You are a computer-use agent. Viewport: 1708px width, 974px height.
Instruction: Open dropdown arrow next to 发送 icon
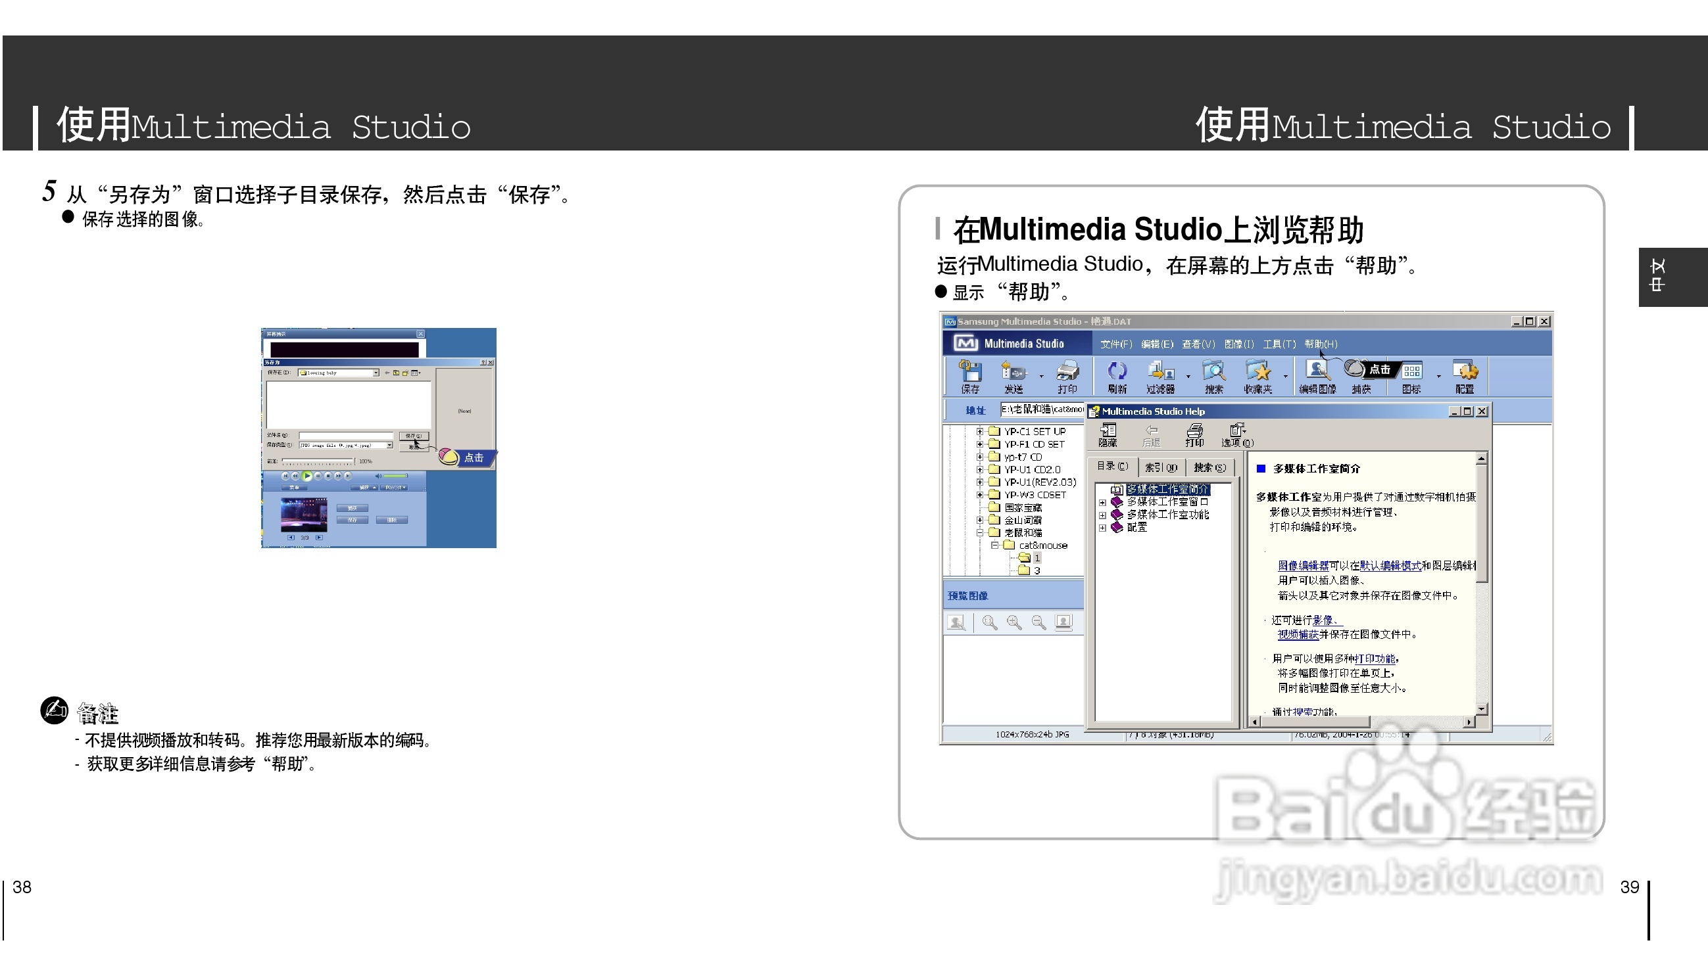(x=1041, y=377)
